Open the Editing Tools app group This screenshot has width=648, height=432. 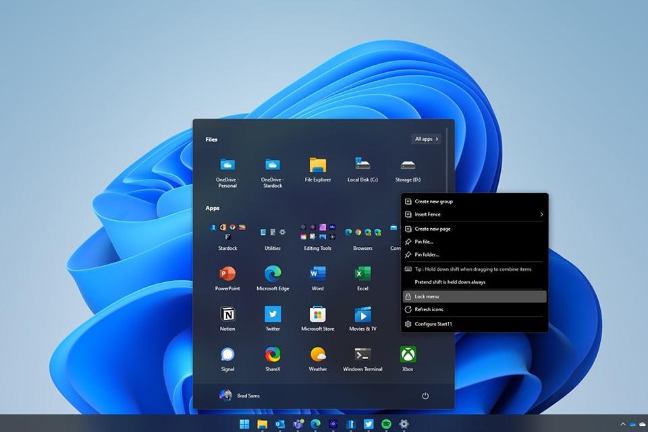pos(317,238)
